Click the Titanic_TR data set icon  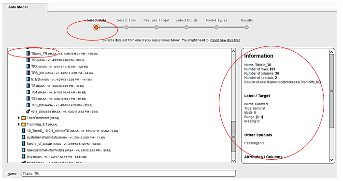pyautogui.click(x=28, y=54)
